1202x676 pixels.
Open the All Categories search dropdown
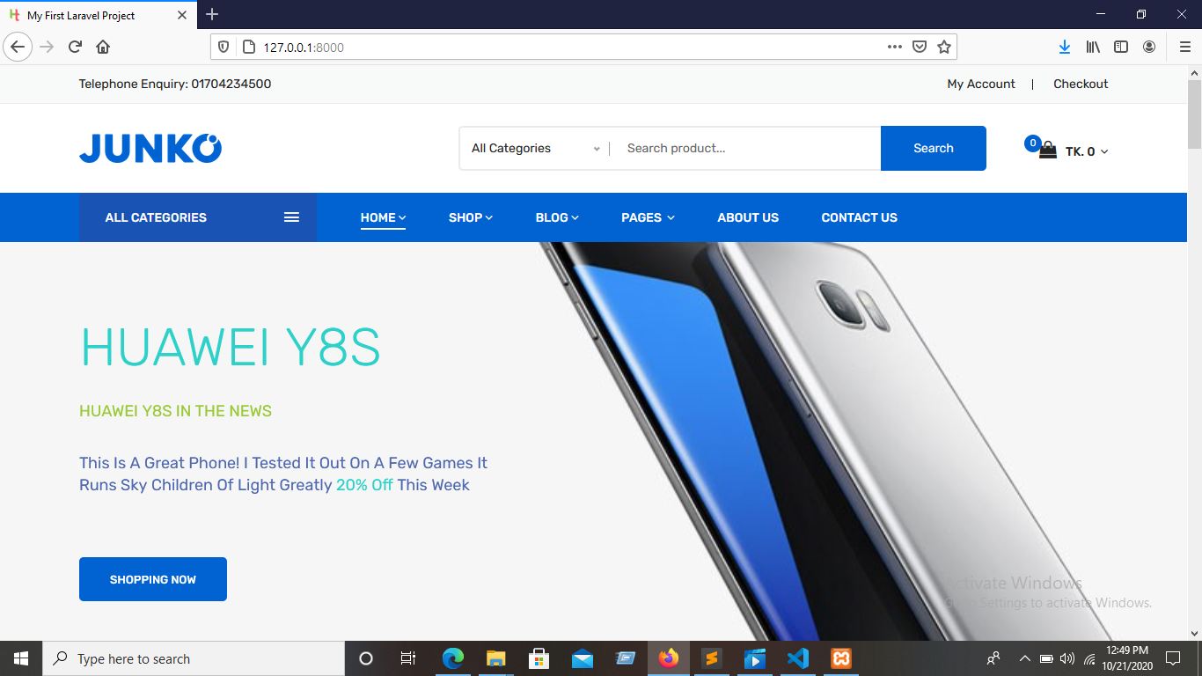[535, 148]
